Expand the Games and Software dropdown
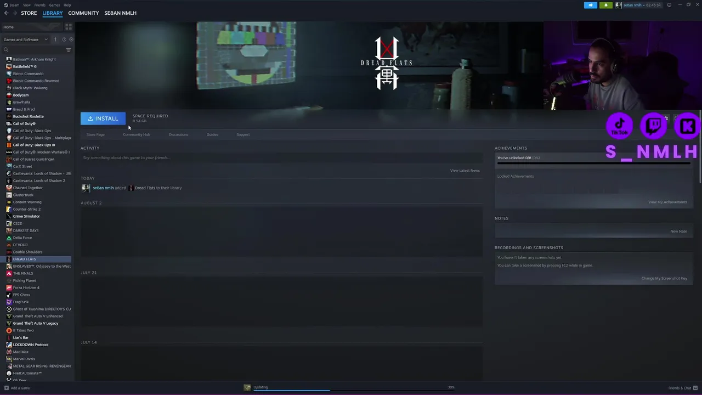 coord(25,39)
